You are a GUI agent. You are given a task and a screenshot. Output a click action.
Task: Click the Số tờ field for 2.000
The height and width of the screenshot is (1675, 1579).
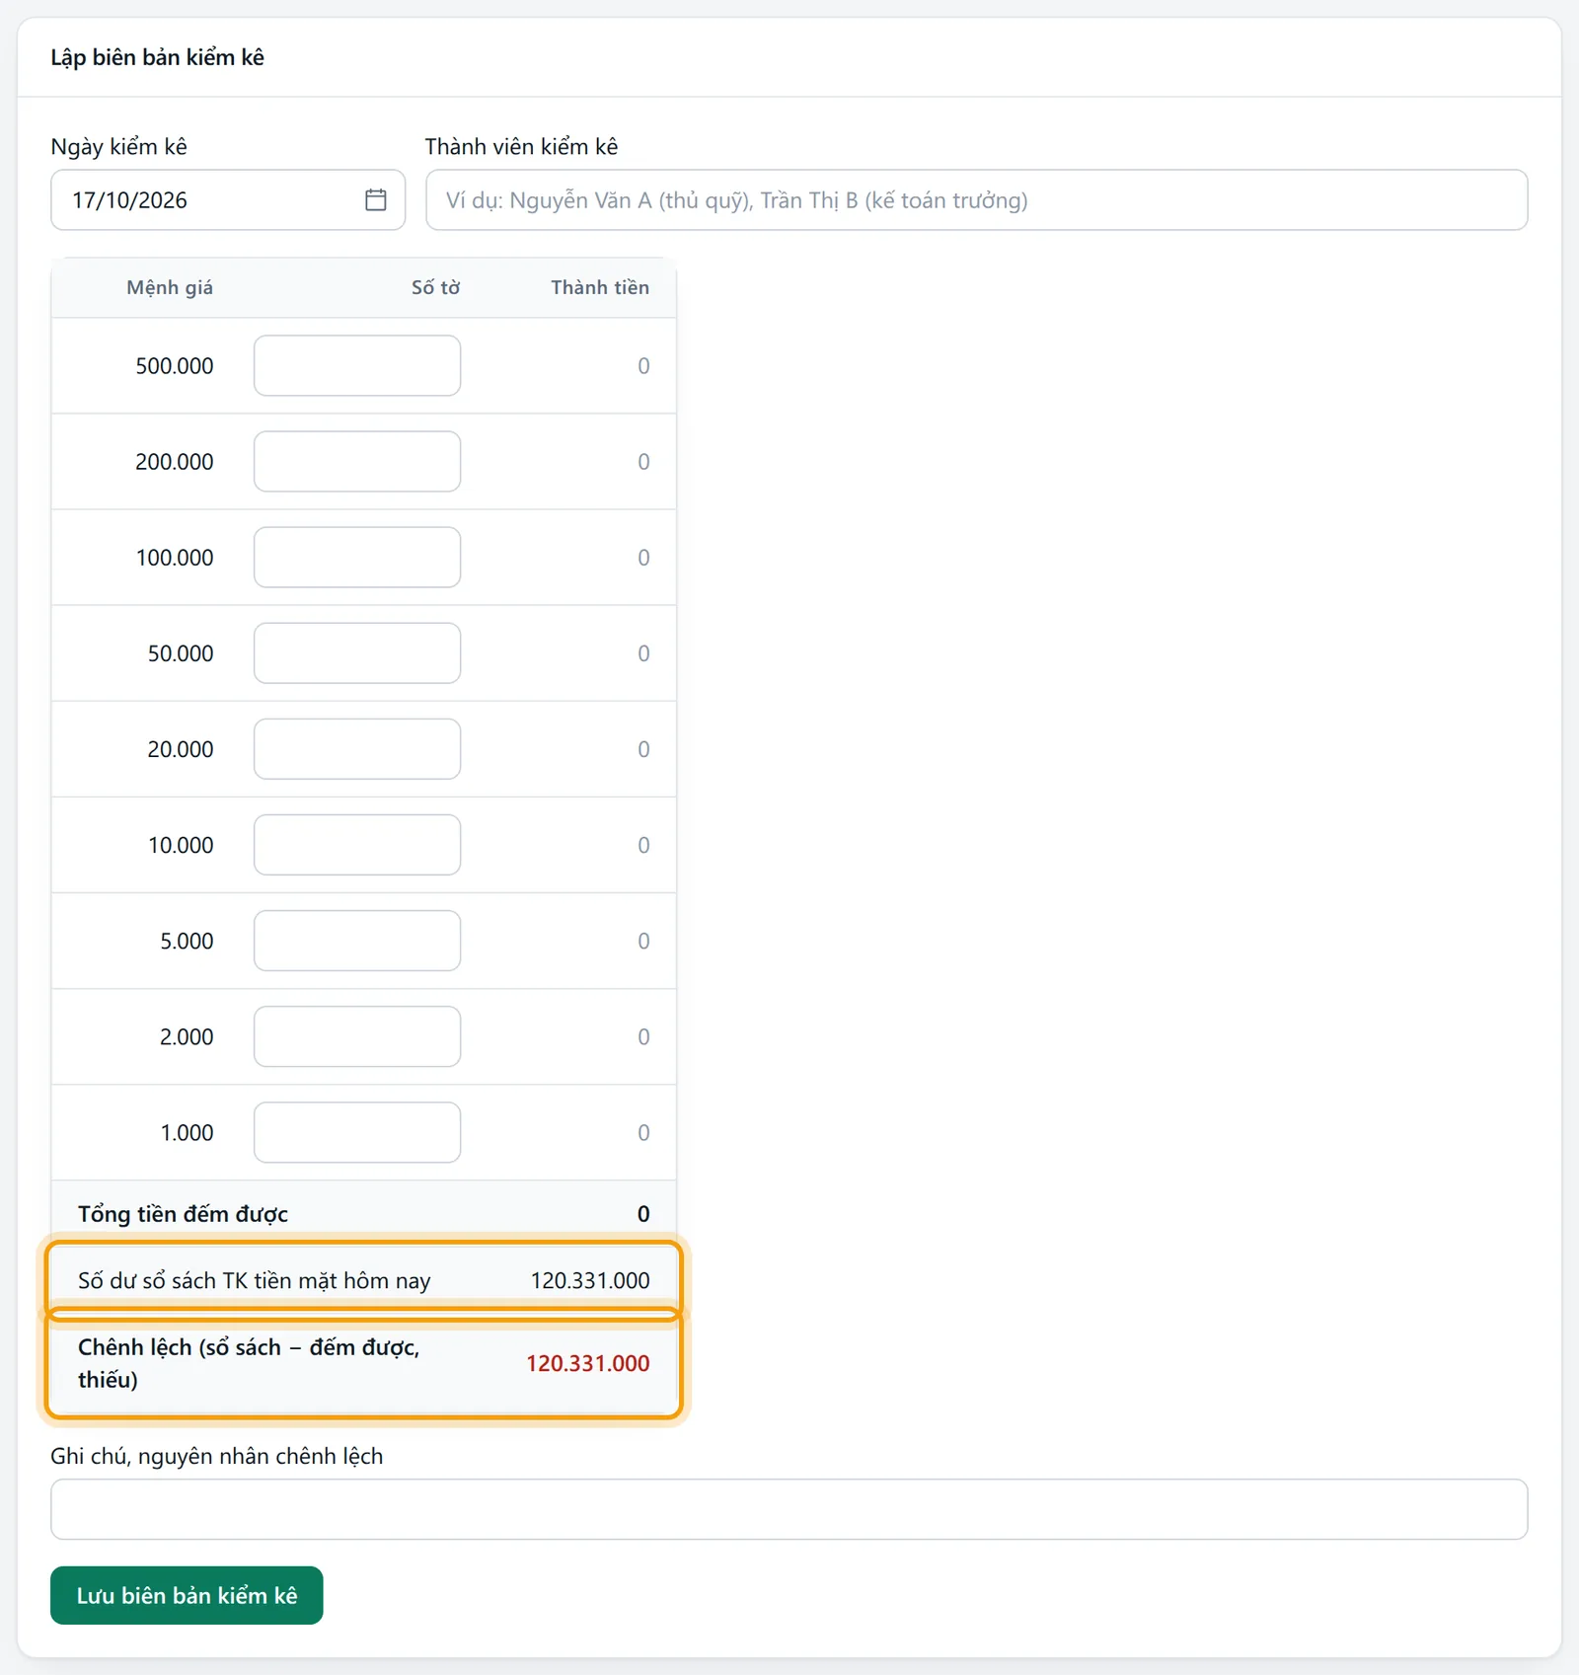coord(357,1035)
